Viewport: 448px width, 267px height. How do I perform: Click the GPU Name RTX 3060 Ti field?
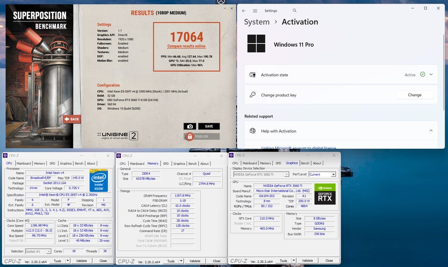tap(282, 186)
